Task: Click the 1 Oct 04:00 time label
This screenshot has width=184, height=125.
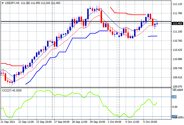Action: [115, 122]
